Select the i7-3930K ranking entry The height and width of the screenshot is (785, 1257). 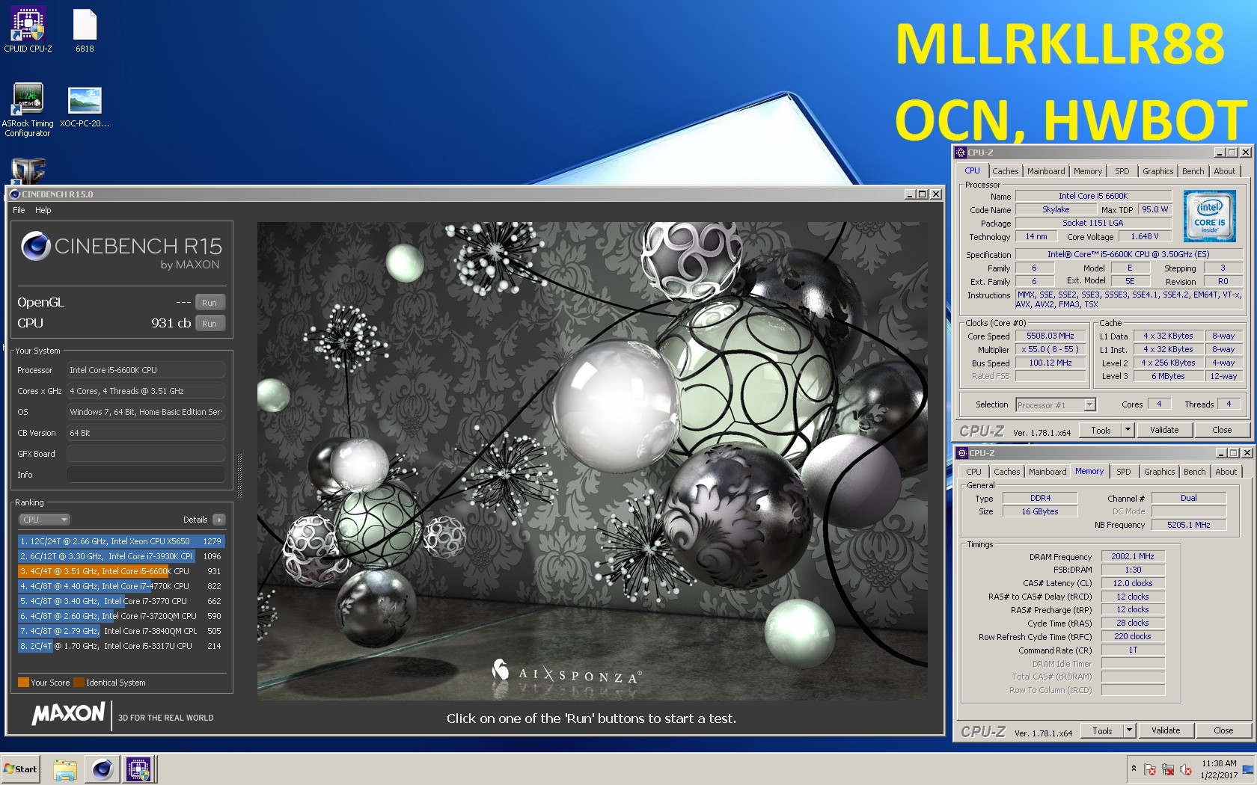tap(121, 556)
